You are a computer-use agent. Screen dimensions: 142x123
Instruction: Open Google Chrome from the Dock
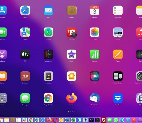tap(31, 120)
